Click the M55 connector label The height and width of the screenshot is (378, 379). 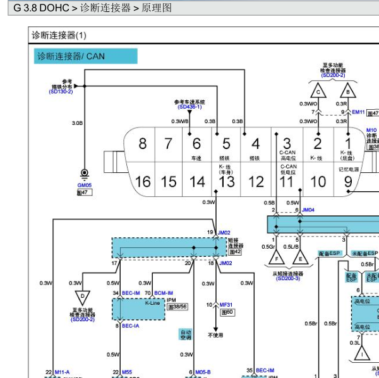click(127, 372)
